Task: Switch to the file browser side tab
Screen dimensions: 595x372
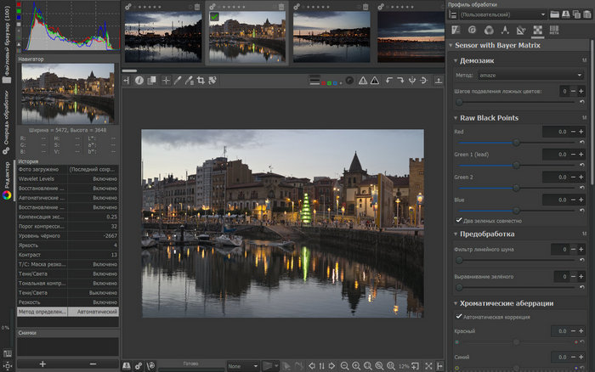Action: click(6, 42)
